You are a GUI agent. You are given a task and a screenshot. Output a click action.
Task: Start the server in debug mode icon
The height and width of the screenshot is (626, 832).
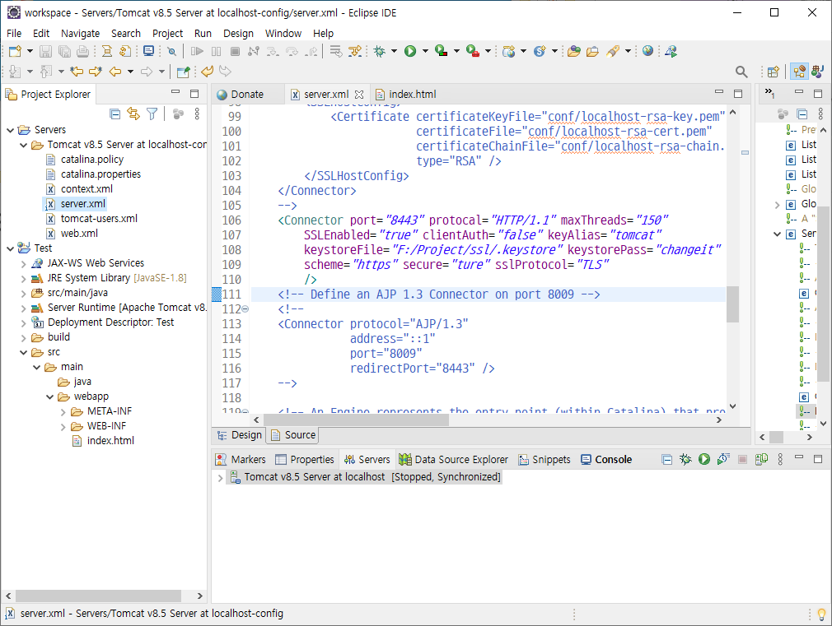pyautogui.click(x=685, y=460)
